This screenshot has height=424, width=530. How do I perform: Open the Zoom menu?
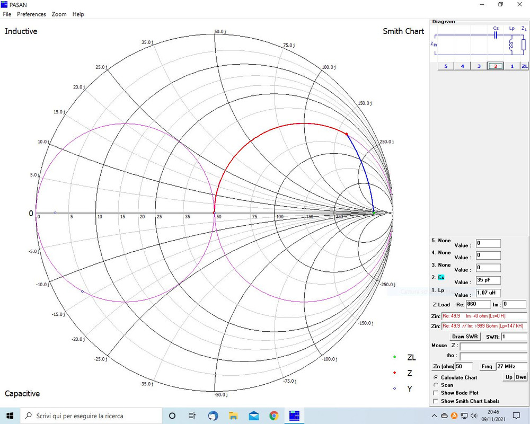(59, 14)
